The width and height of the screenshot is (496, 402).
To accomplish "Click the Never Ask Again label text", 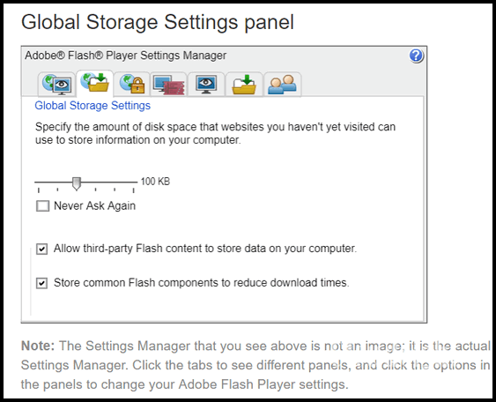I will point(94,205).
